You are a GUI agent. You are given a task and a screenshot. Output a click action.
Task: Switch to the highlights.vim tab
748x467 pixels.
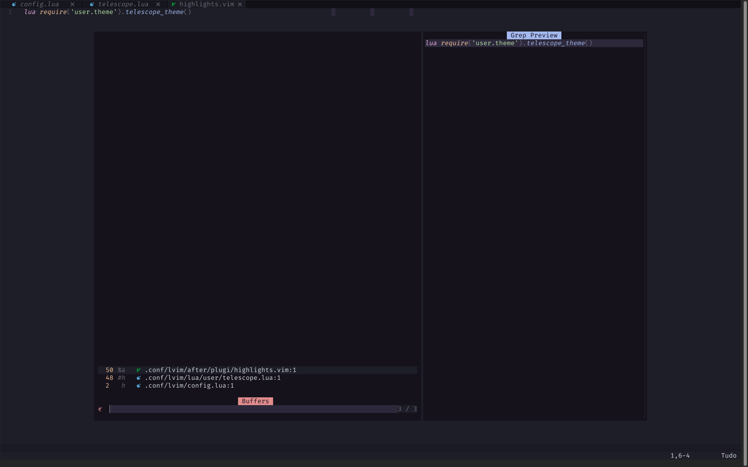tap(206, 4)
